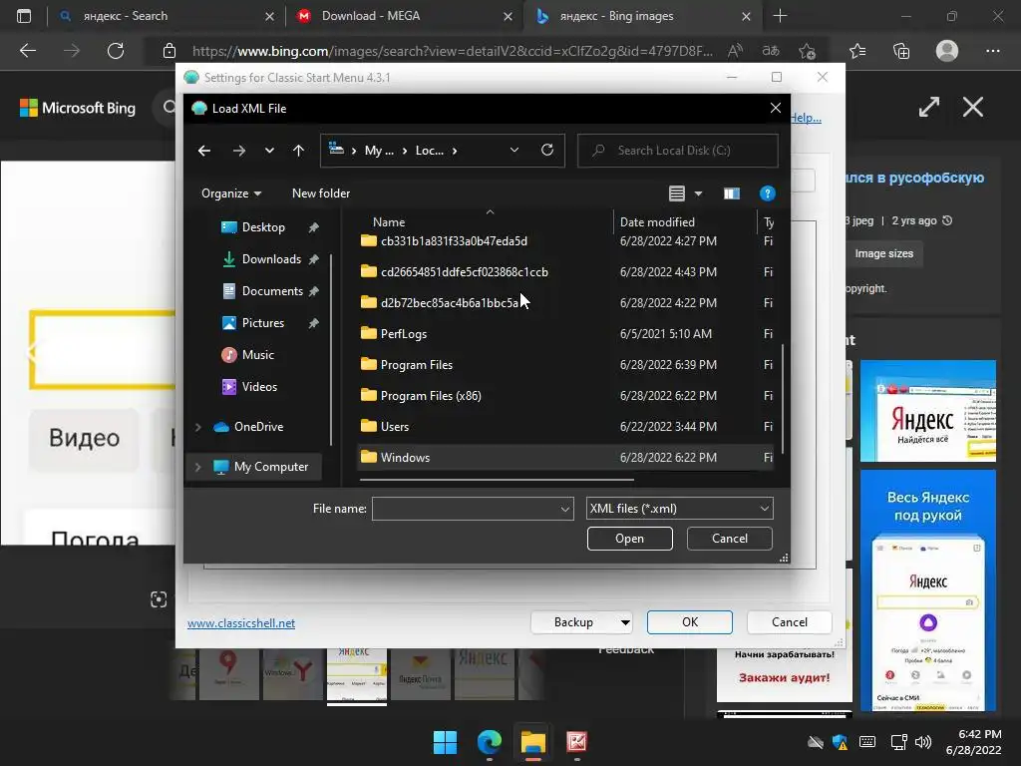Image resolution: width=1021 pixels, height=766 pixels.
Task: Open the XML files type dropdown
Action: point(679,509)
